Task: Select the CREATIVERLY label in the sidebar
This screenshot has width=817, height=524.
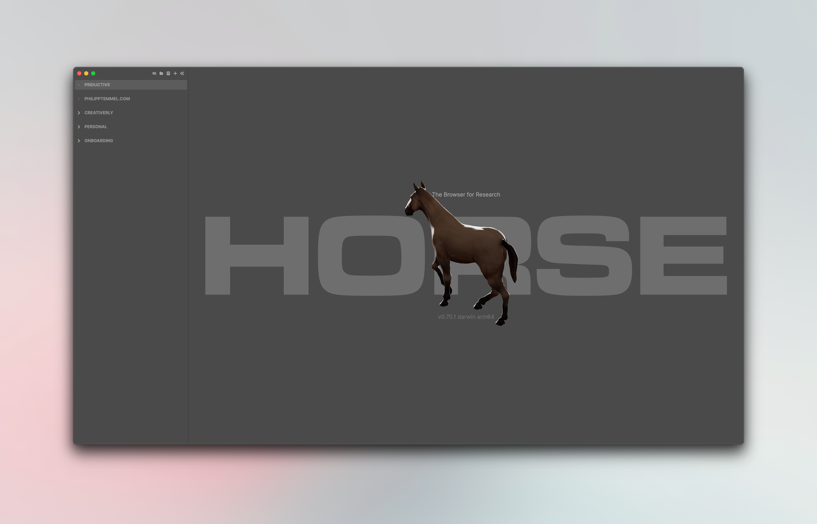Action: pyautogui.click(x=98, y=113)
